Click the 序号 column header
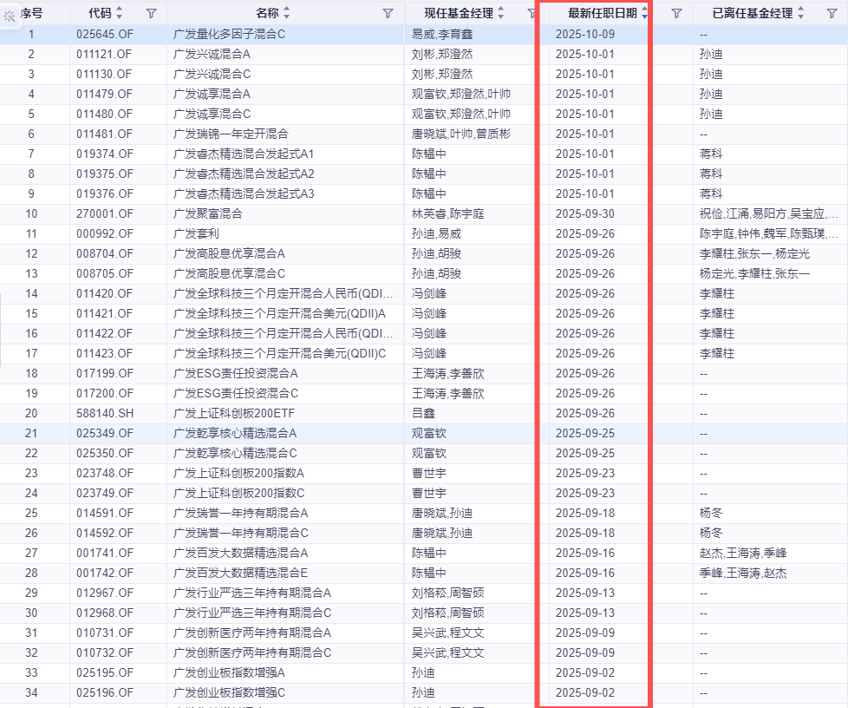This screenshot has width=848, height=708. coord(32,14)
